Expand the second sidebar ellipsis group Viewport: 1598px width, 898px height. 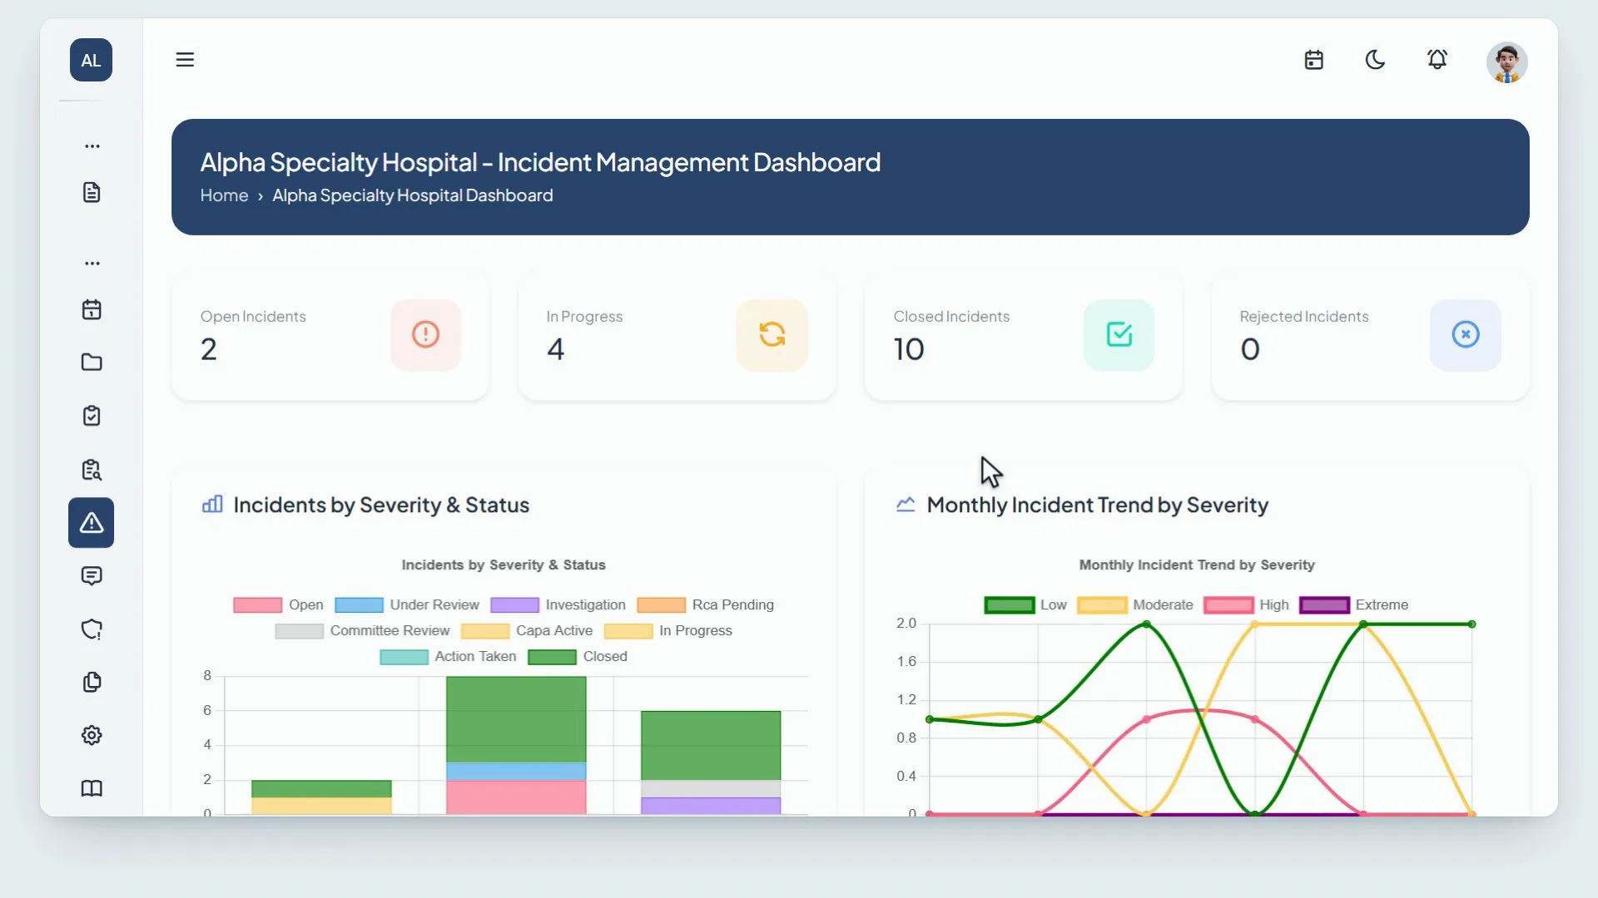pyautogui.click(x=92, y=264)
